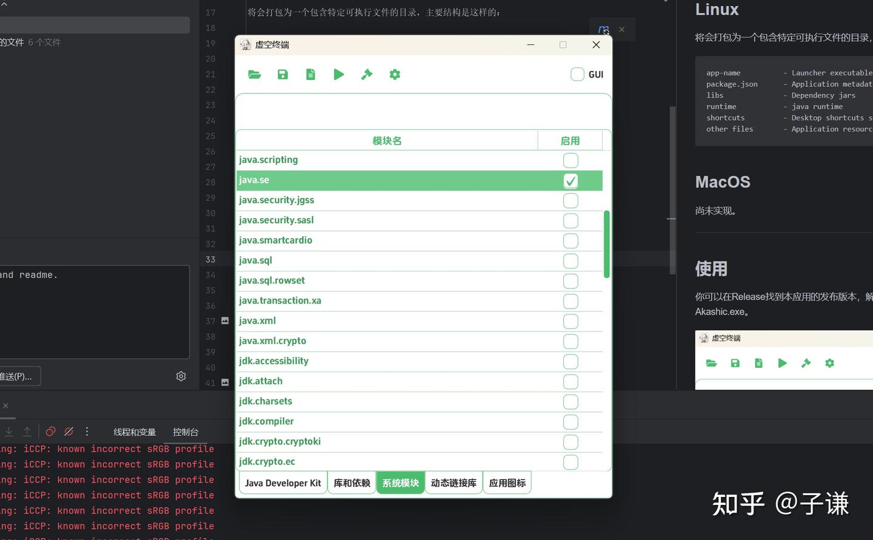
Task: Click the image gutter icon on line 37
Action: [x=225, y=321]
